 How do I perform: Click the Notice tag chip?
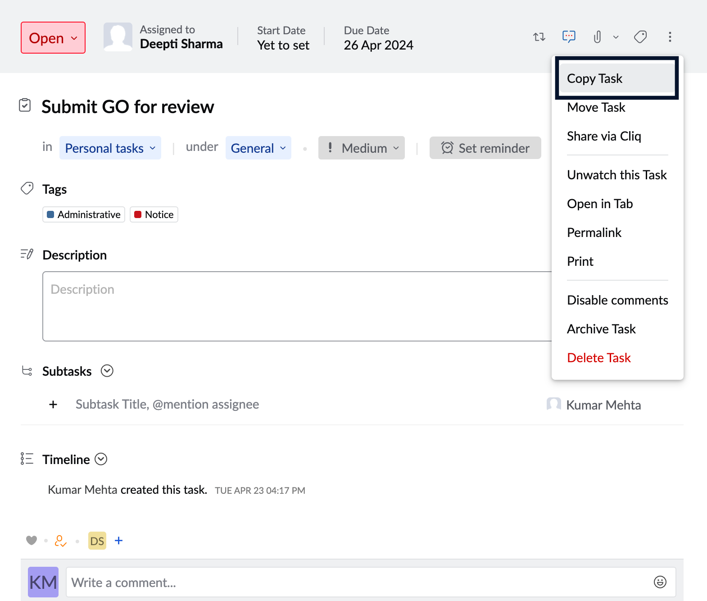154,214
